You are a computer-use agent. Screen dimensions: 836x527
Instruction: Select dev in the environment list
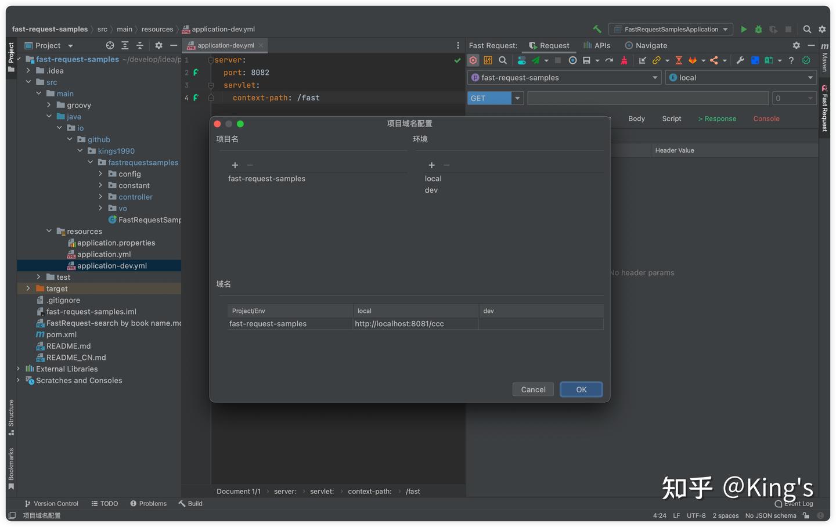coord(431,190)
